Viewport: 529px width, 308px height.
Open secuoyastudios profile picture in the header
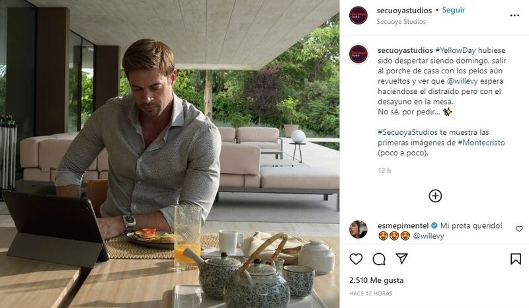click(x=358, y=15)
